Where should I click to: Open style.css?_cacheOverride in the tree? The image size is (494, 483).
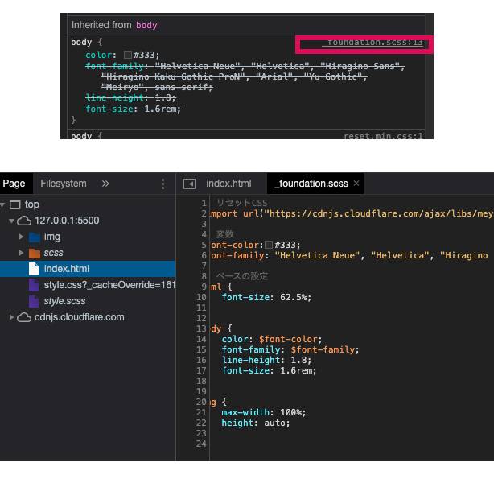pos(109,285)
